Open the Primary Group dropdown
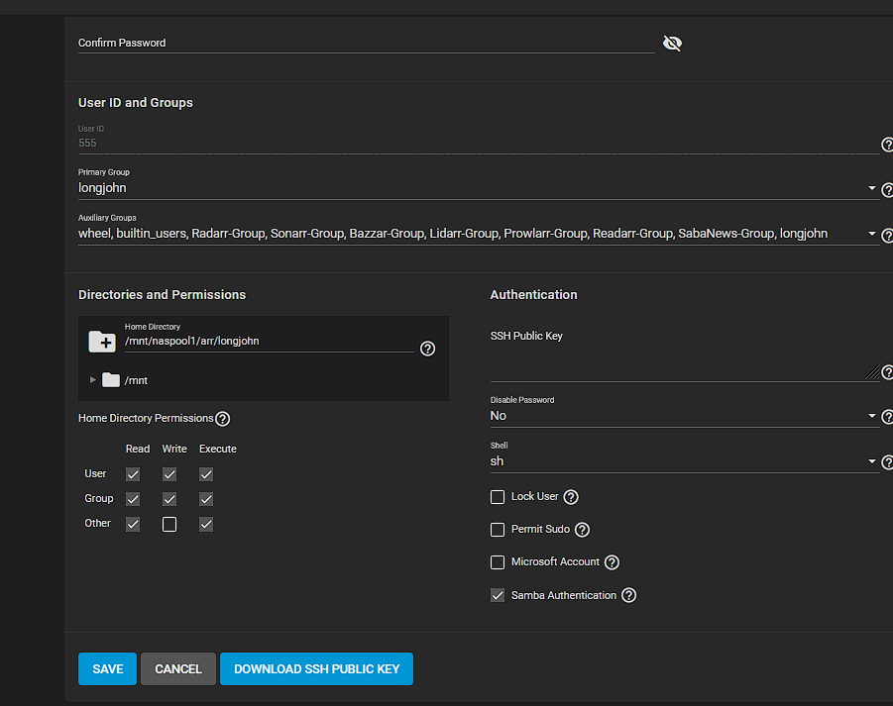 (x=476, y=188)
